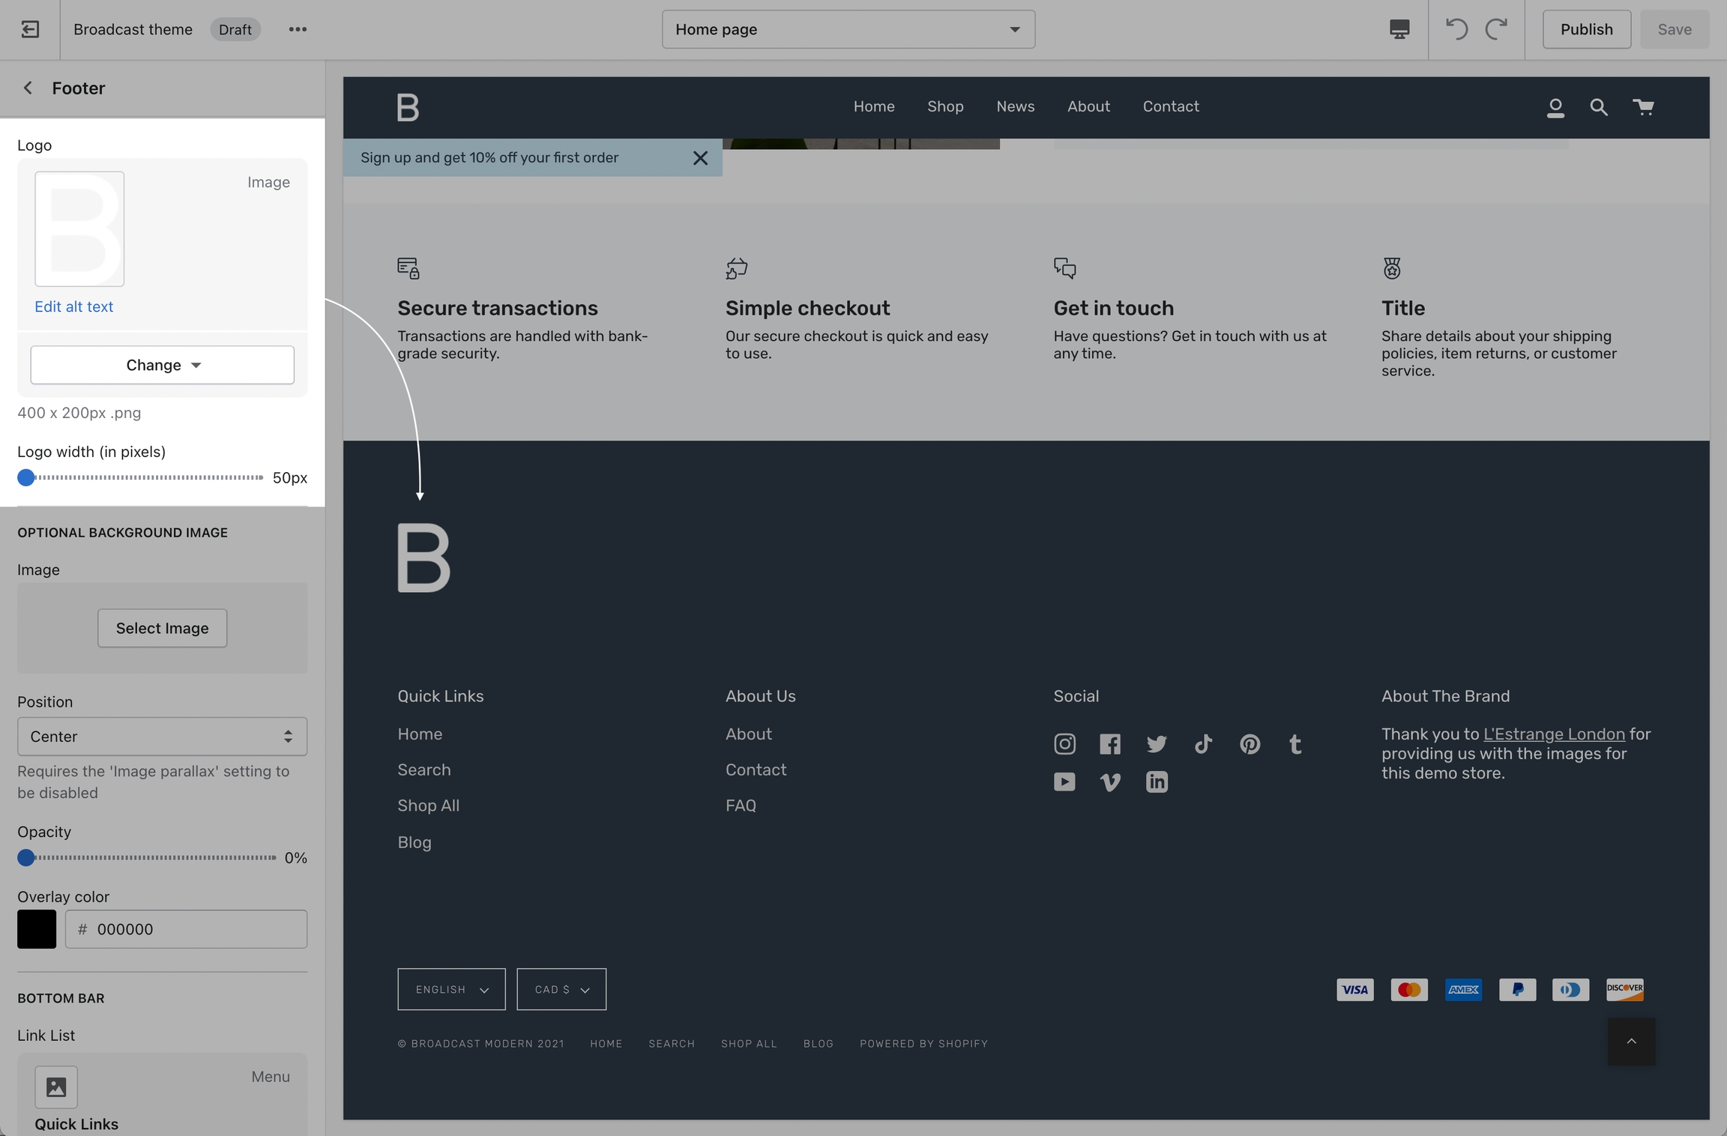Click the Instagram icon in the Social column
Image resolution: width=1727 pixels, height=1136 pixels.
(x=1064, y=744)
